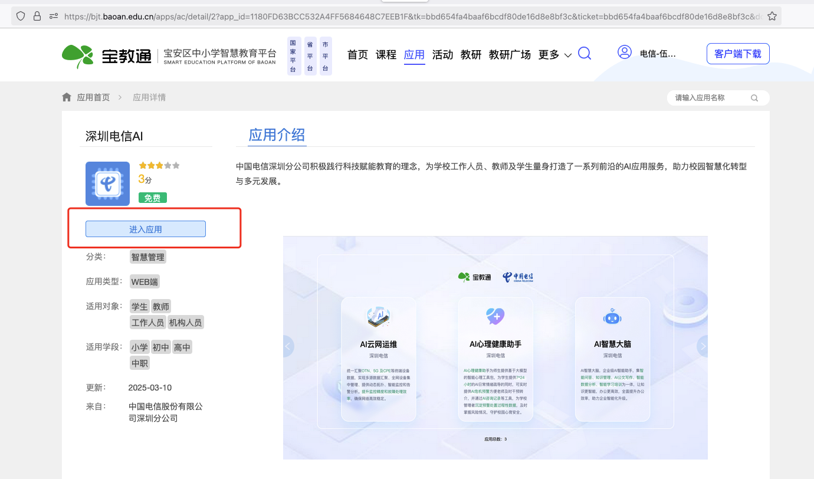Go to next carousel slide arrow
This screenshot has width=814, height=479.
tap(702, 346)
